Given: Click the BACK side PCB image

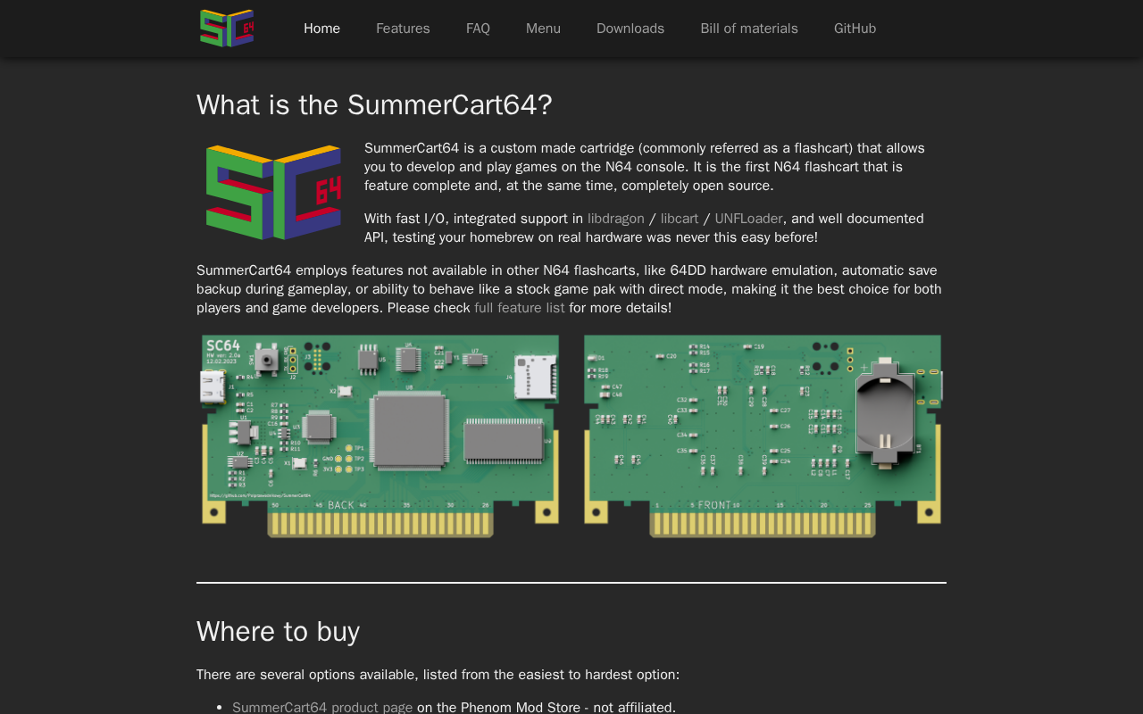Looking at the screenshot, I should click(380, 436).
